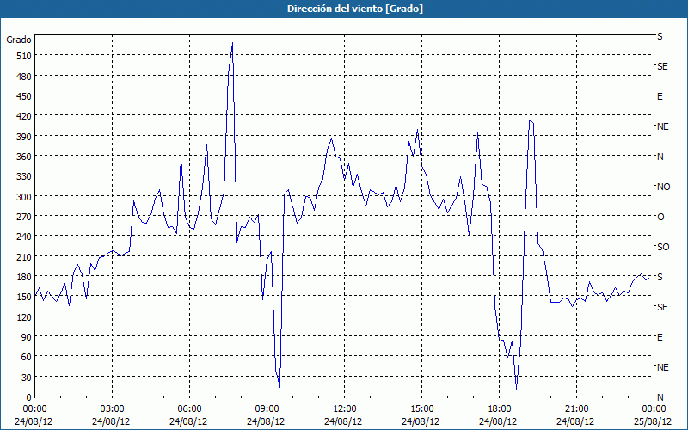Select the Grado unit label on the axis
The width and height of the screenshot is (688, 430).
(x=19, y=40)
